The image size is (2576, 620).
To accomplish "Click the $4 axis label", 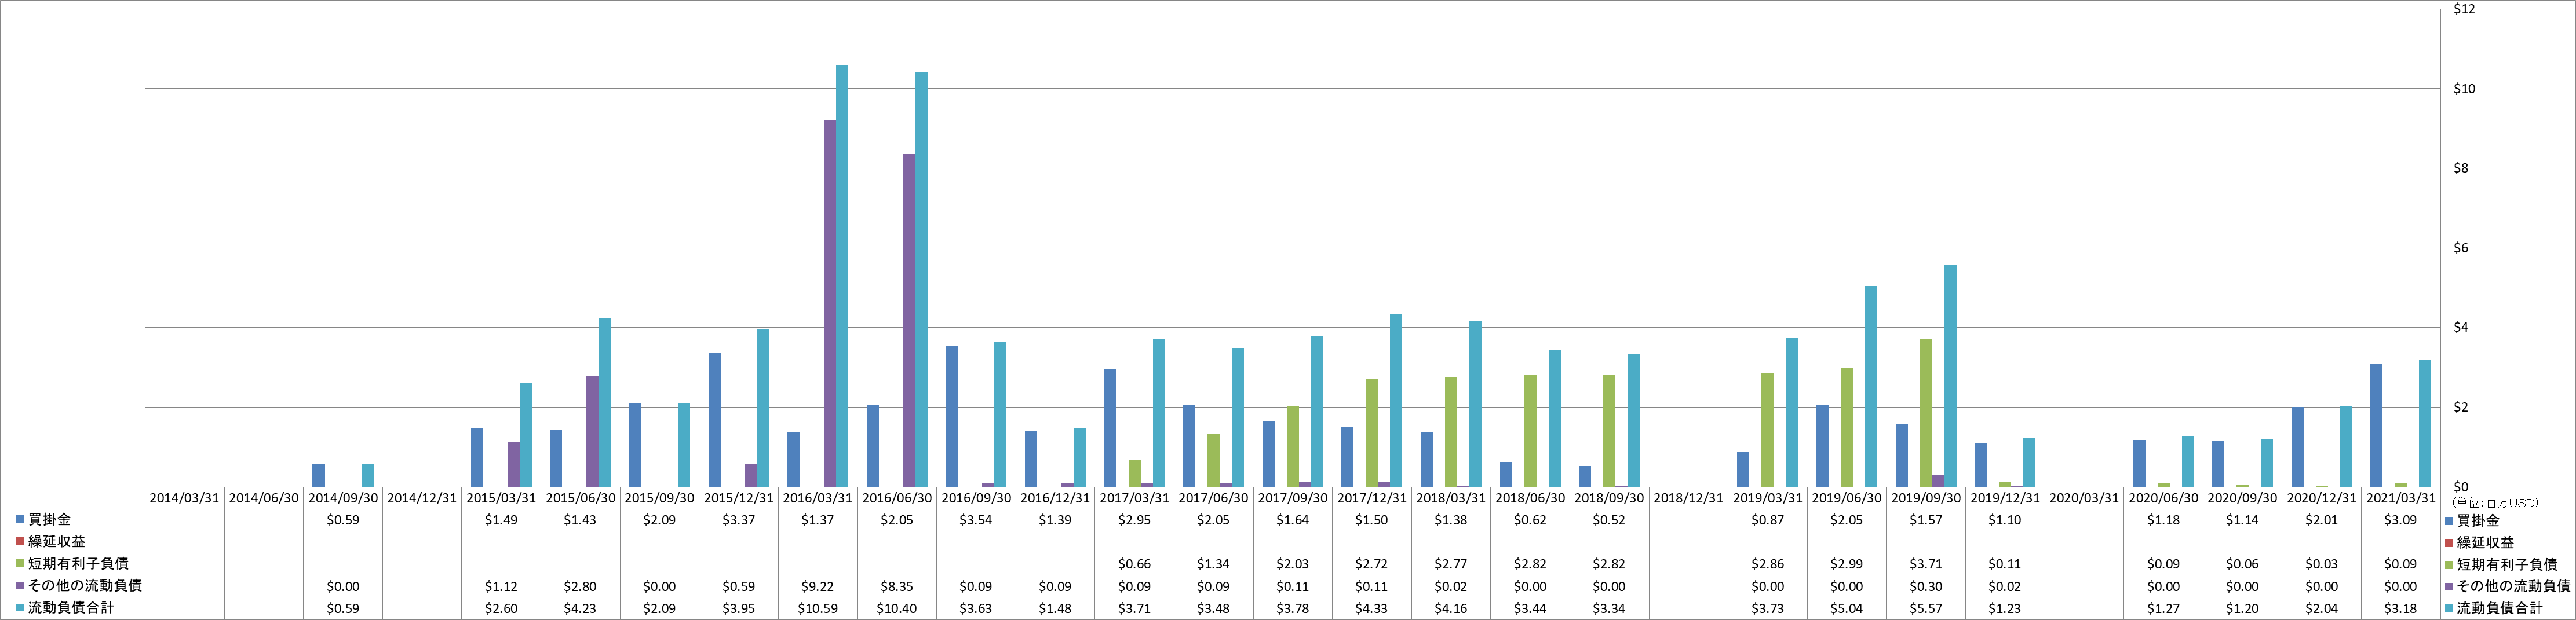I will (x=2461, y=328).
